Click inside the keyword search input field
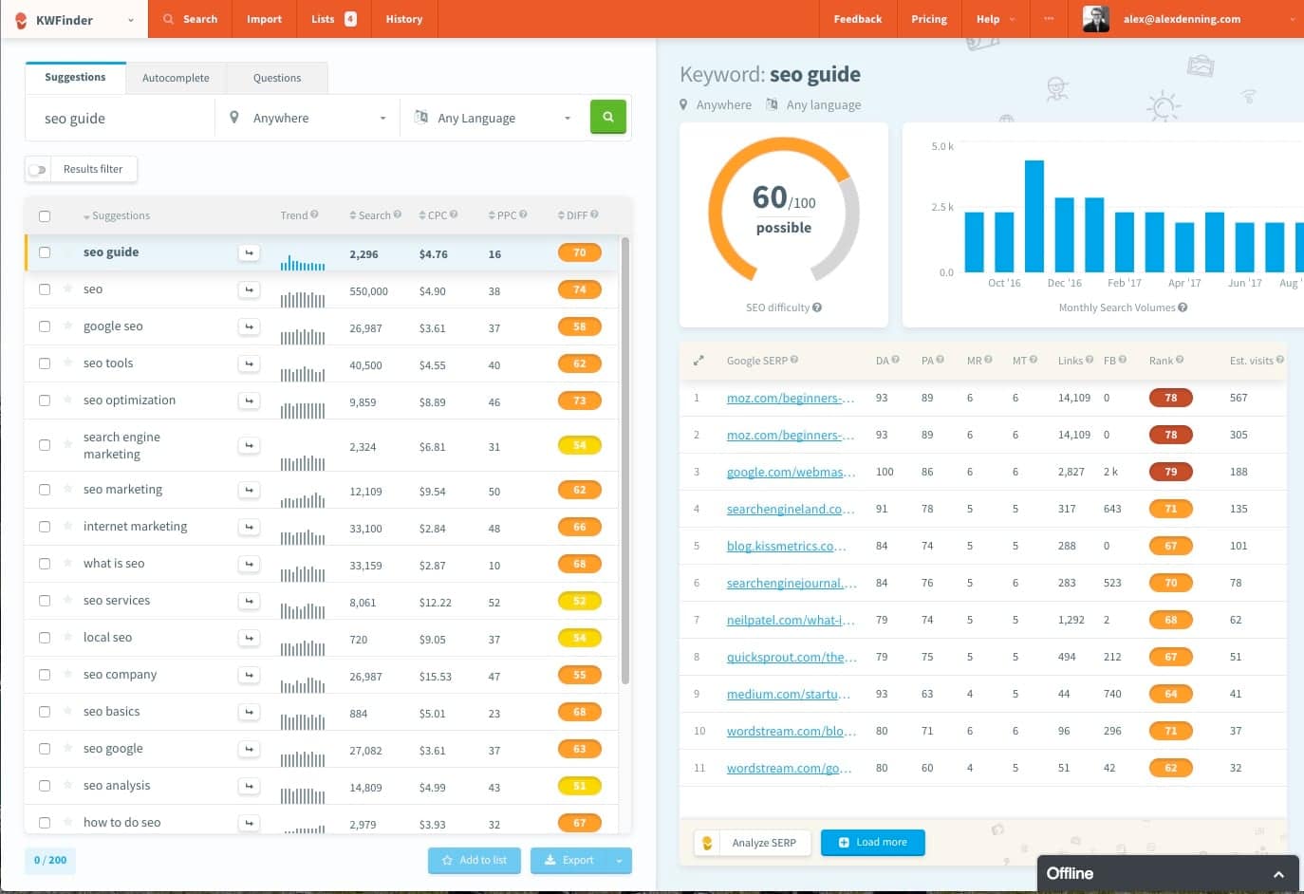 (119, 117)
